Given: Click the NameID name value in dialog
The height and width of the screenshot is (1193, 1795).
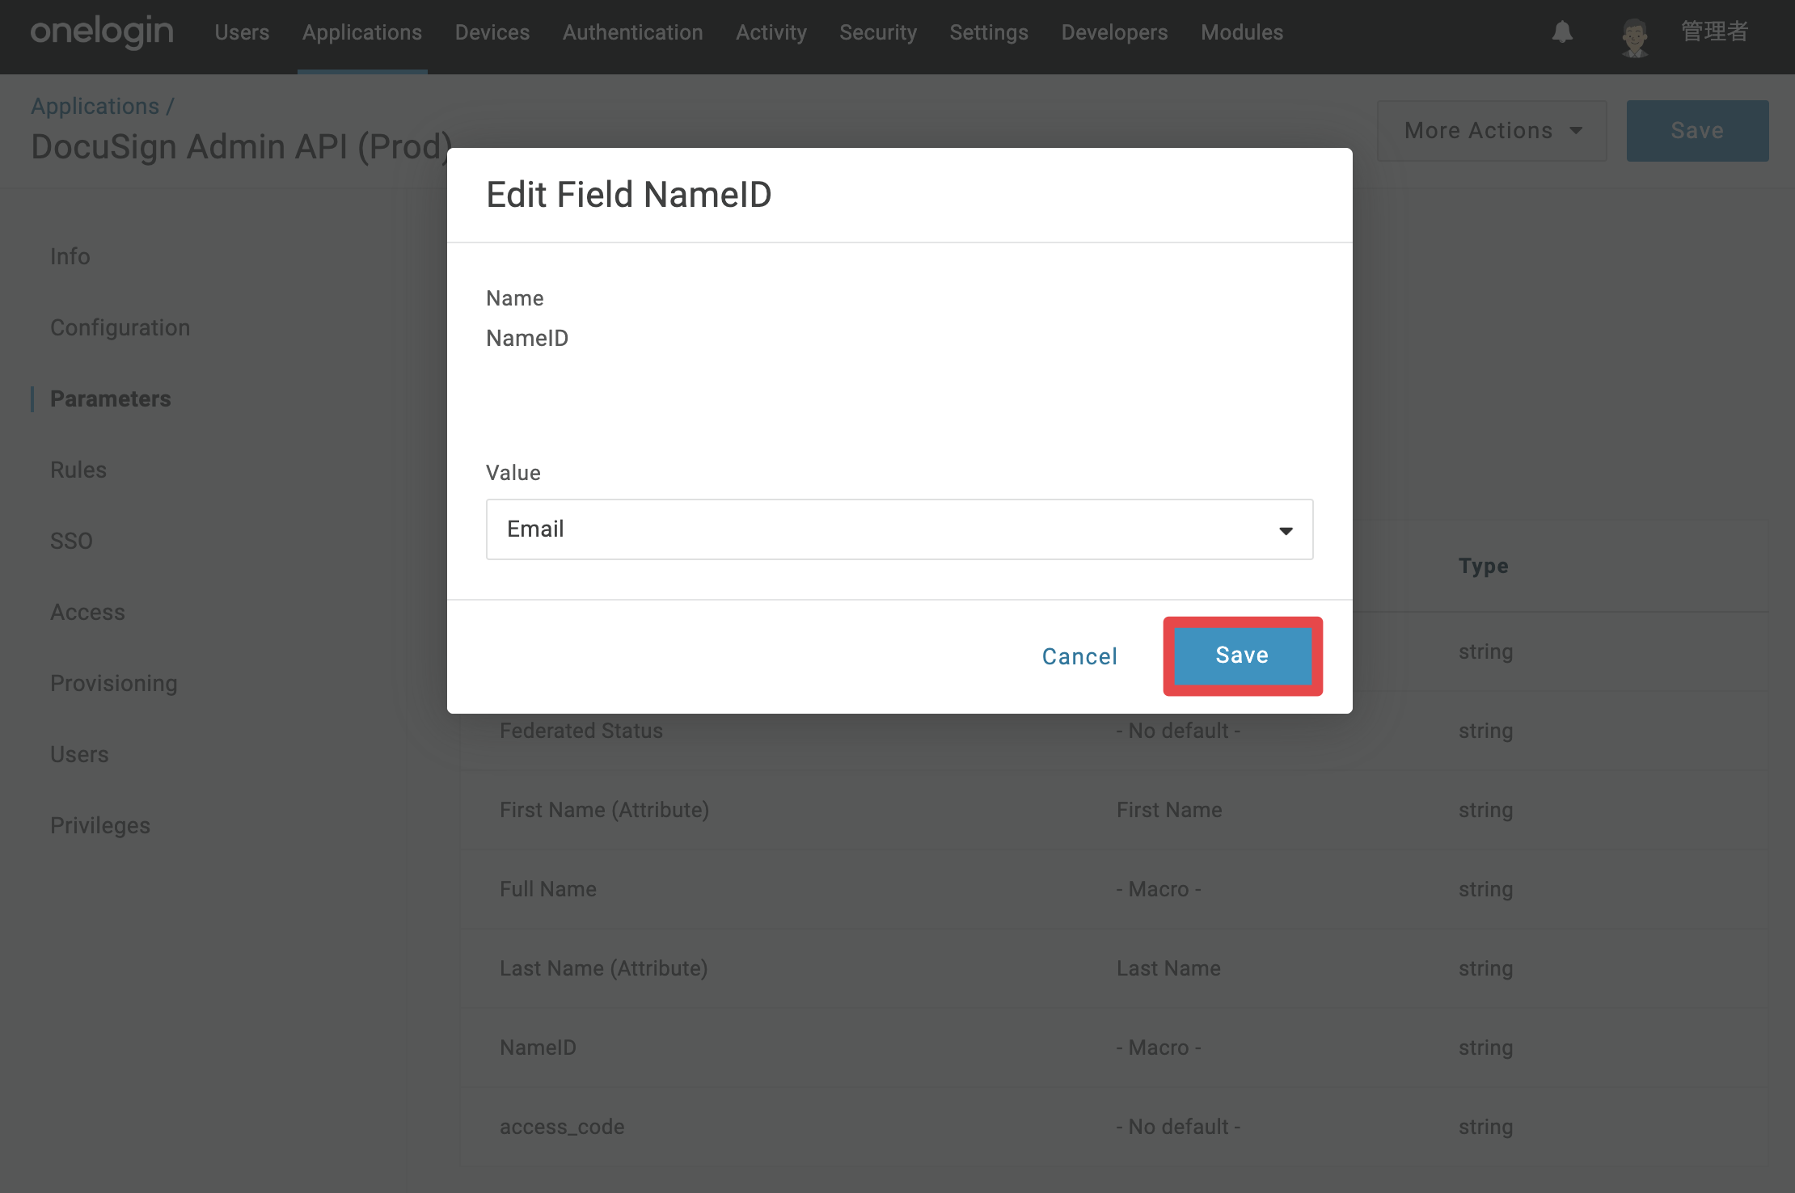Looking at the screenshot, I should click(527, 338).
